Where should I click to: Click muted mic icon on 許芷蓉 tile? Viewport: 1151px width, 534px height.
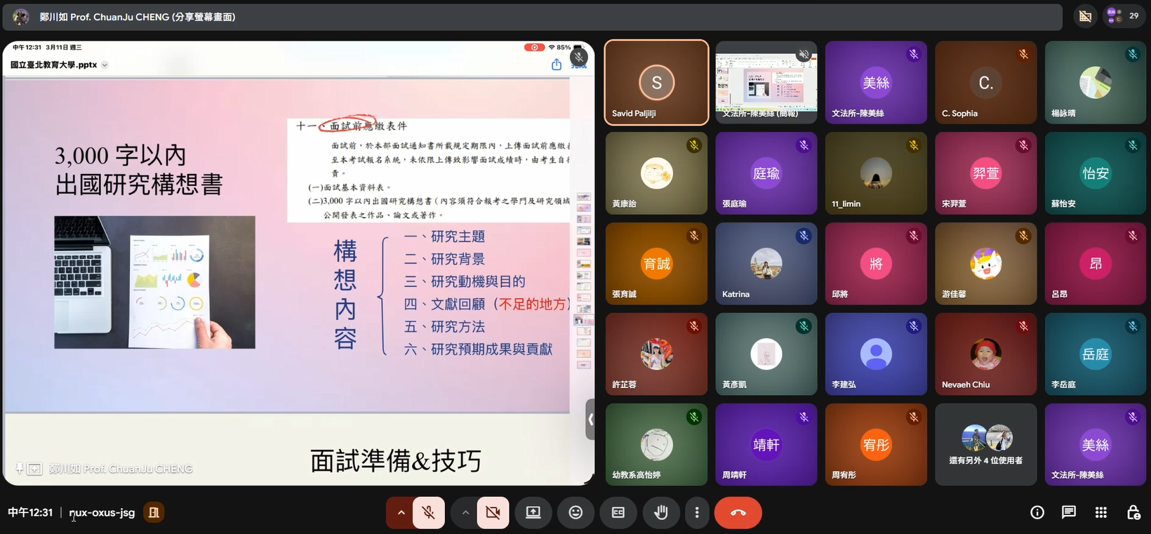(694, 326)
